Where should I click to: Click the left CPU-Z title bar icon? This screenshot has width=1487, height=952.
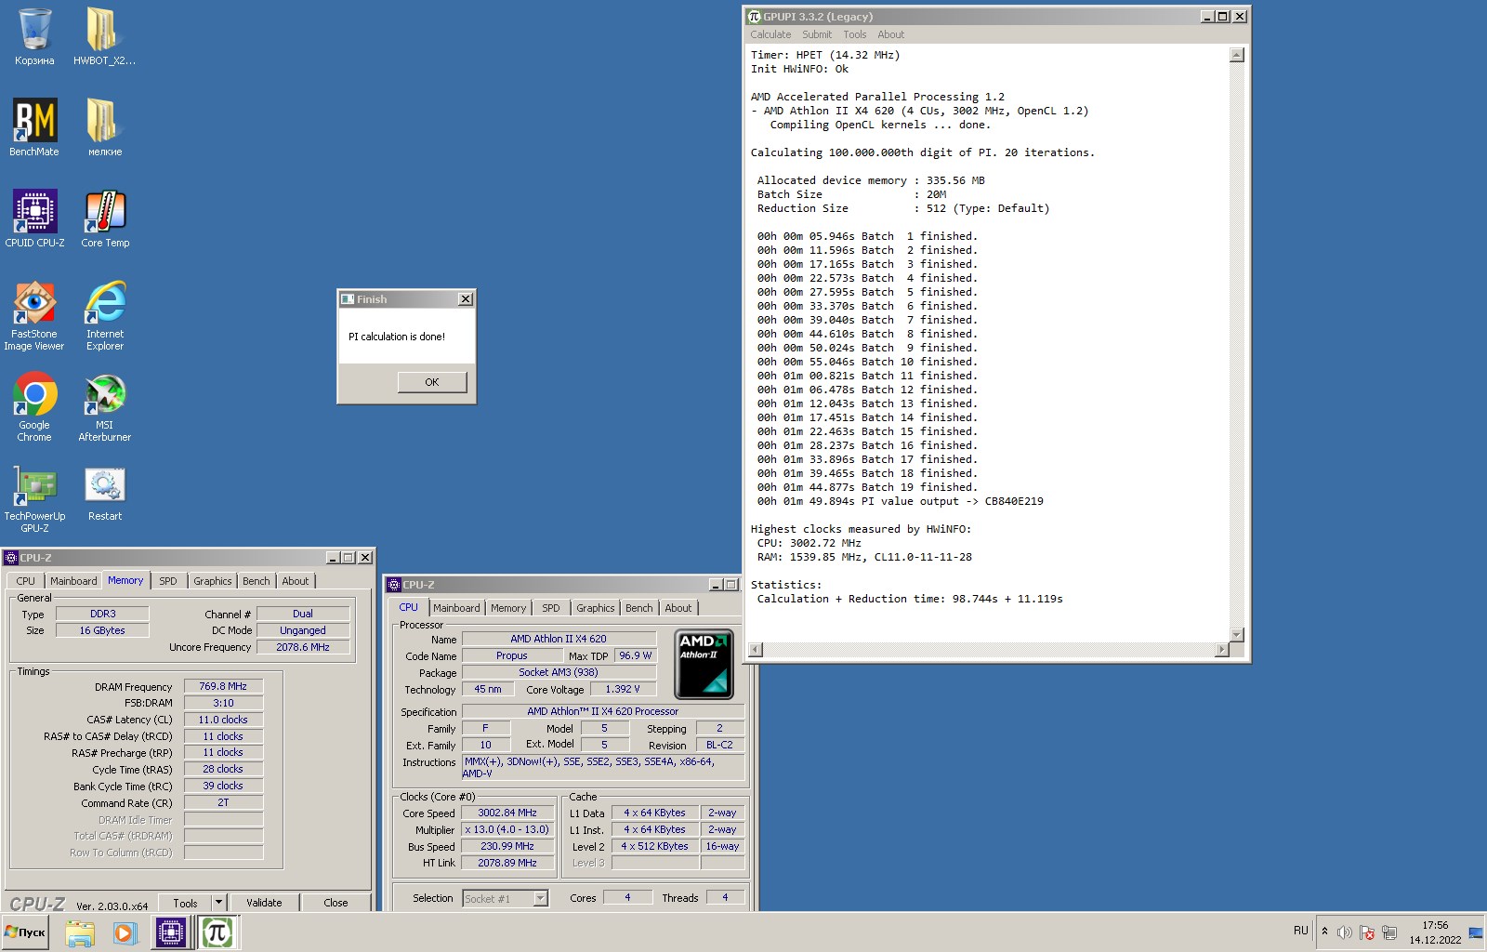click(x=11, y=558)
